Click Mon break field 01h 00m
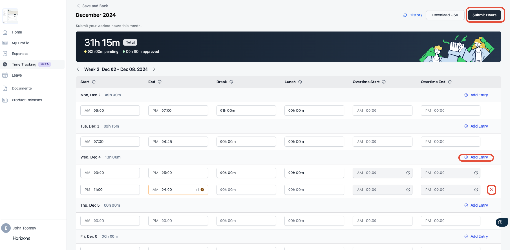This screenshot has height=250, width=510. tap(246, 111)
